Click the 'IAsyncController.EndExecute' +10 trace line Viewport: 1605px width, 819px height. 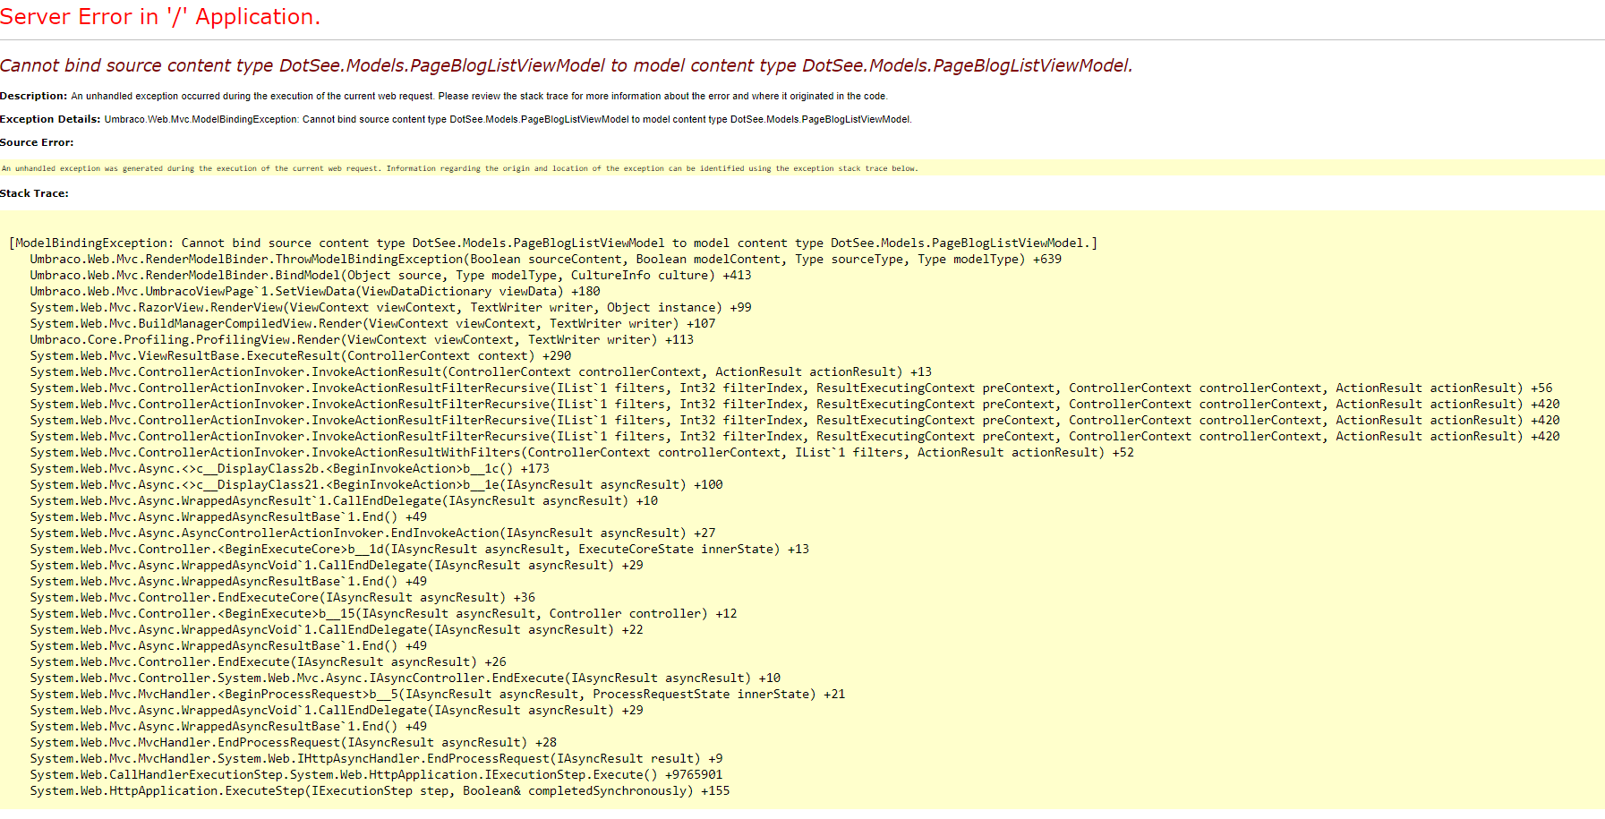coord(406,678)
